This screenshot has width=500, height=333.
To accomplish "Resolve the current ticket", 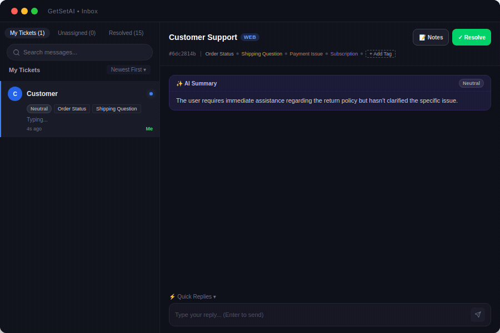I will point(471,37).
